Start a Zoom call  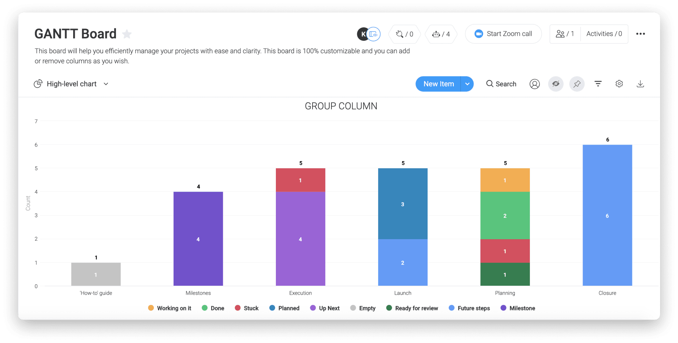[x=503, y=34]
